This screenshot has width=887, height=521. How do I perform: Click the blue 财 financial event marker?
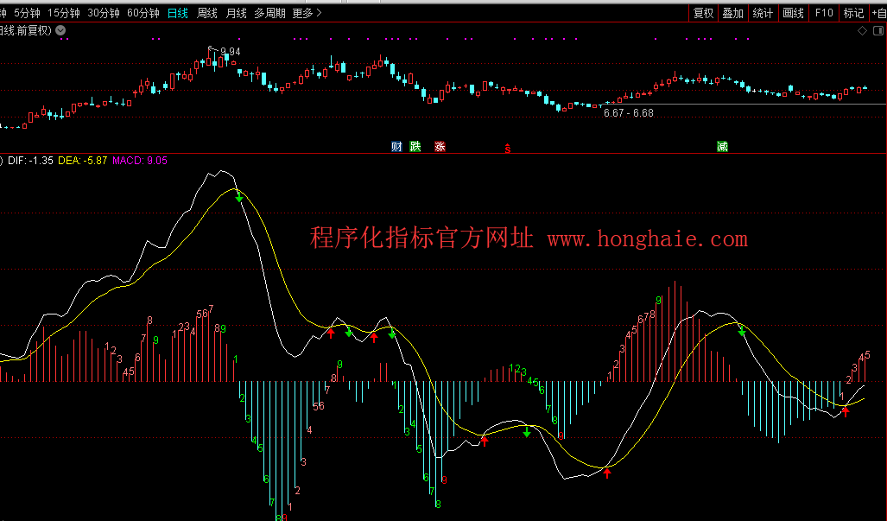[x=396, y=147]
